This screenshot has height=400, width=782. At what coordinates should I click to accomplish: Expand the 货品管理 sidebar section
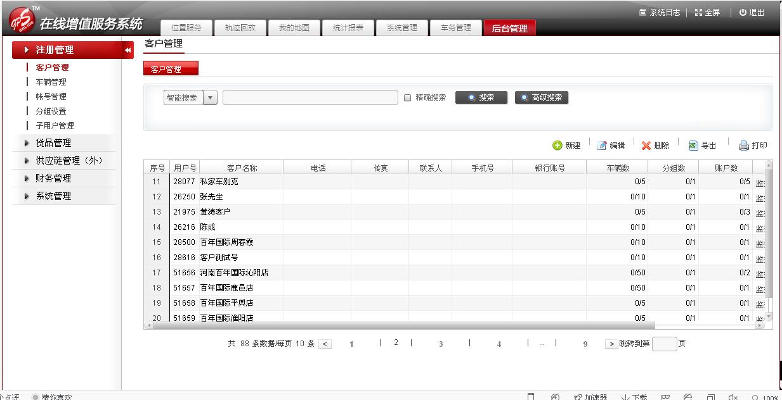[x=53, y=143]
